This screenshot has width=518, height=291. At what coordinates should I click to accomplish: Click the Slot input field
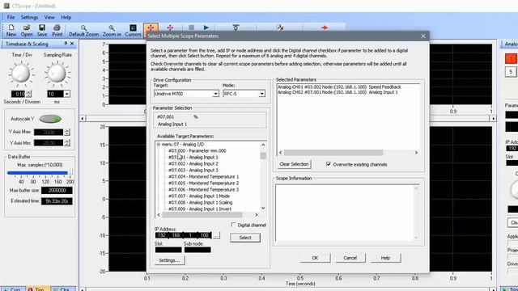pos(168,250)
